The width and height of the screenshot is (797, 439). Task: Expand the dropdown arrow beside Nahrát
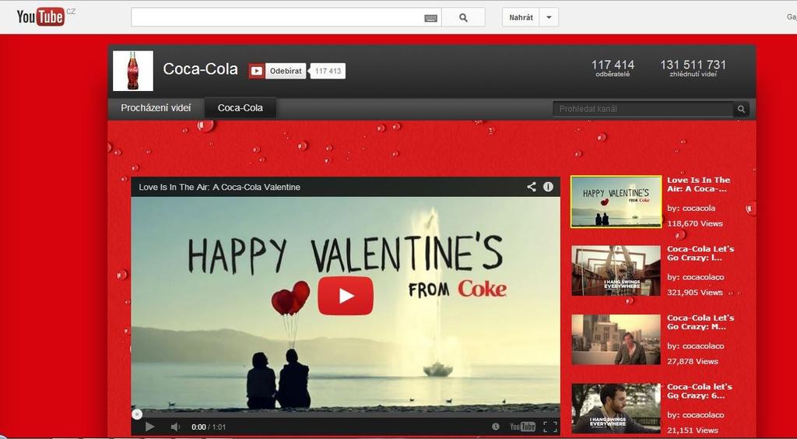click(549, 17)
